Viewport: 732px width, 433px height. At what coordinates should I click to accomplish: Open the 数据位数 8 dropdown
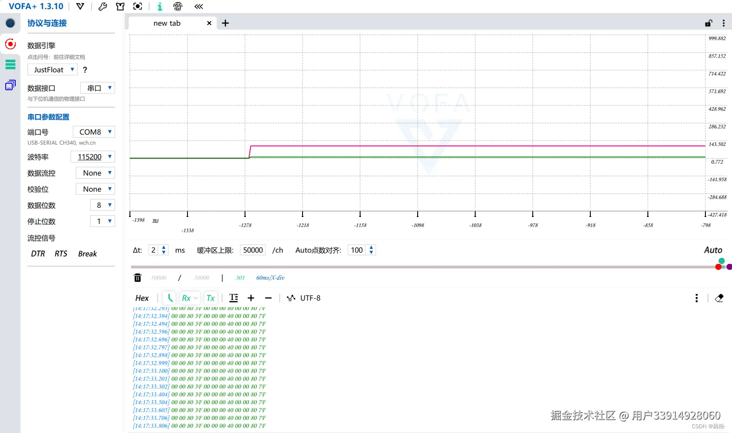(x=103, y=205)
